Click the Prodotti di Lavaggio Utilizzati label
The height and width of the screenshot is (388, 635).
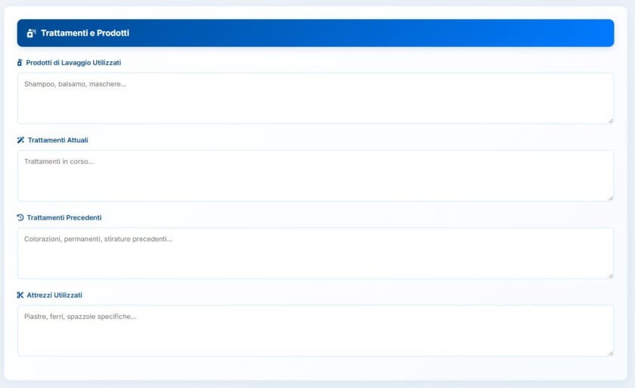coord(74,63)
